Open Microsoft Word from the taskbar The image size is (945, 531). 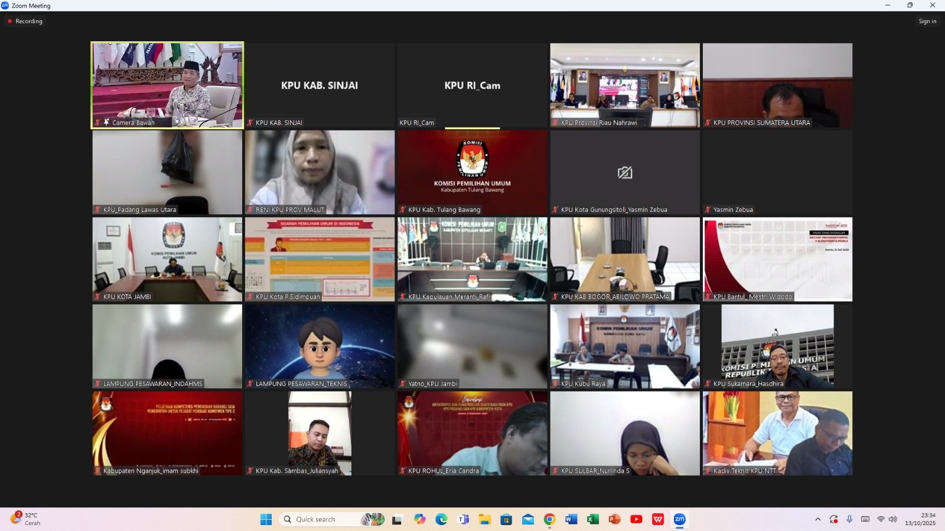[571, 519]
